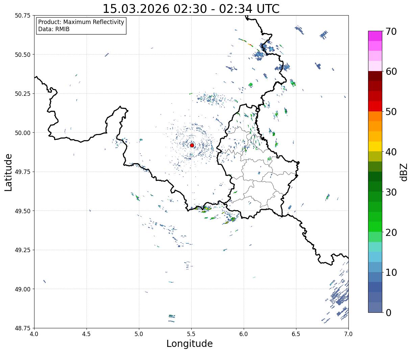
Task: Click the bright red colorbar segment at 50
Action: (375, 106)
